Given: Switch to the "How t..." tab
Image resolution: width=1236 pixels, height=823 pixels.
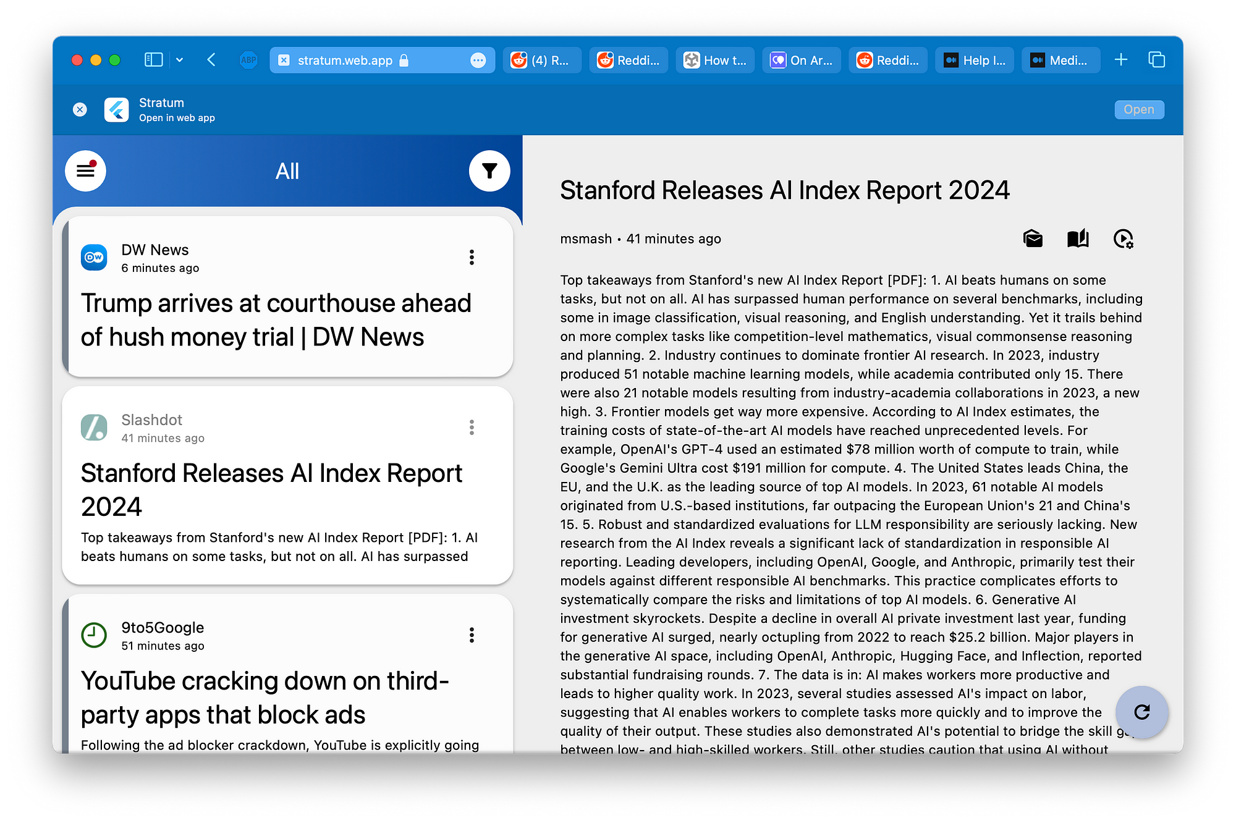Looking at the screenshot, I should coord(715,60).
